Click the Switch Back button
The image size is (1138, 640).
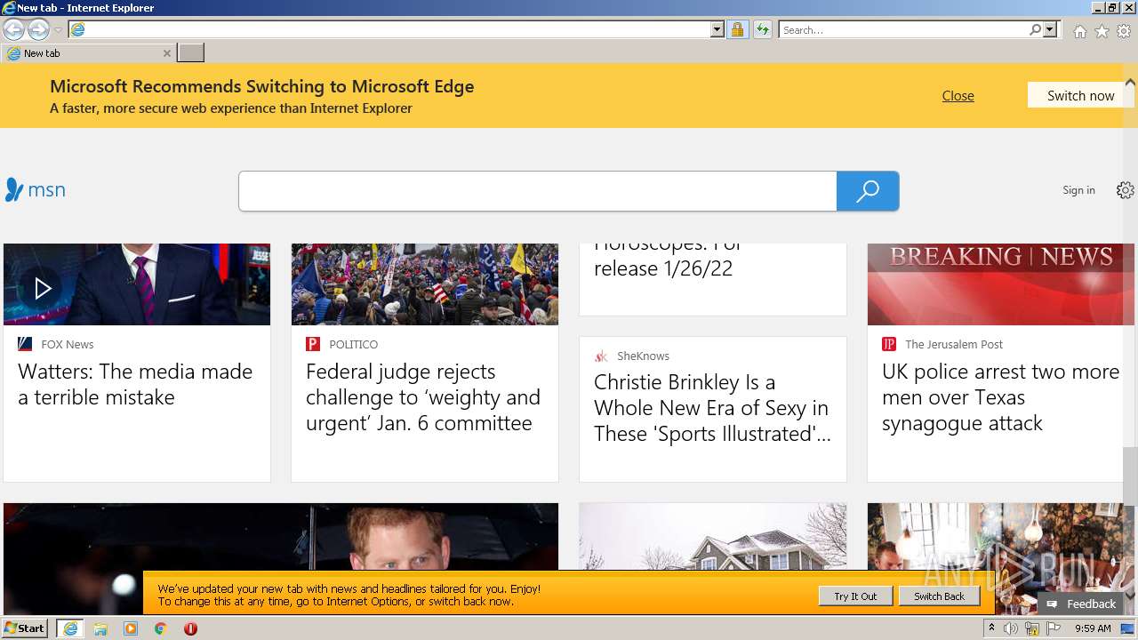pyautogui.click(x=939, y=596)
